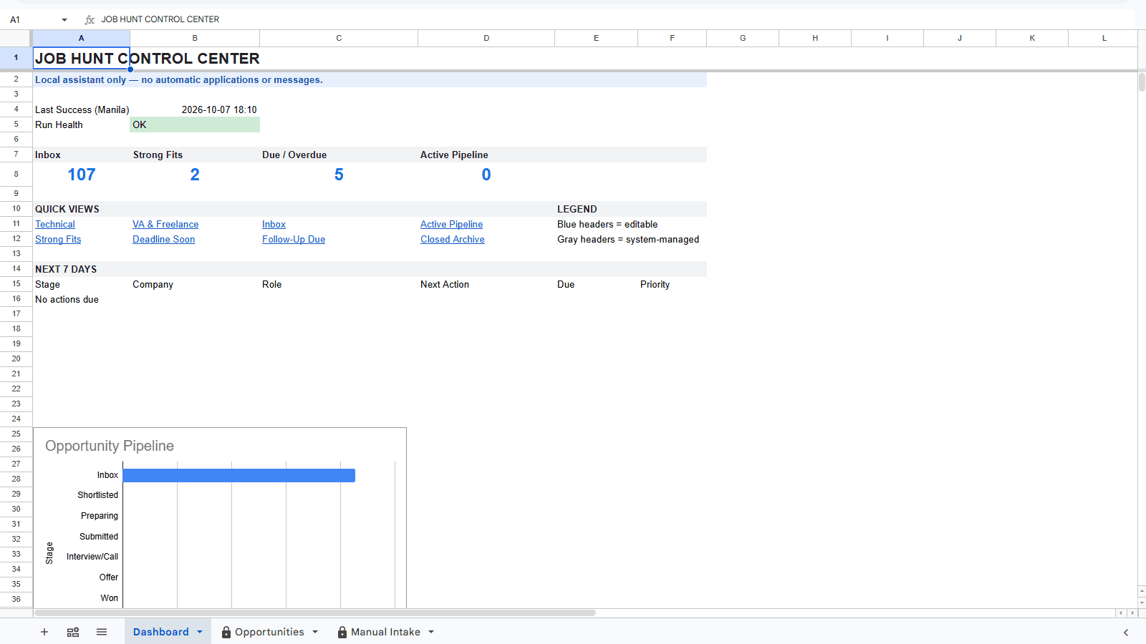
Task: Click the Due / Overdue value 5
Action: click(339, 175)
